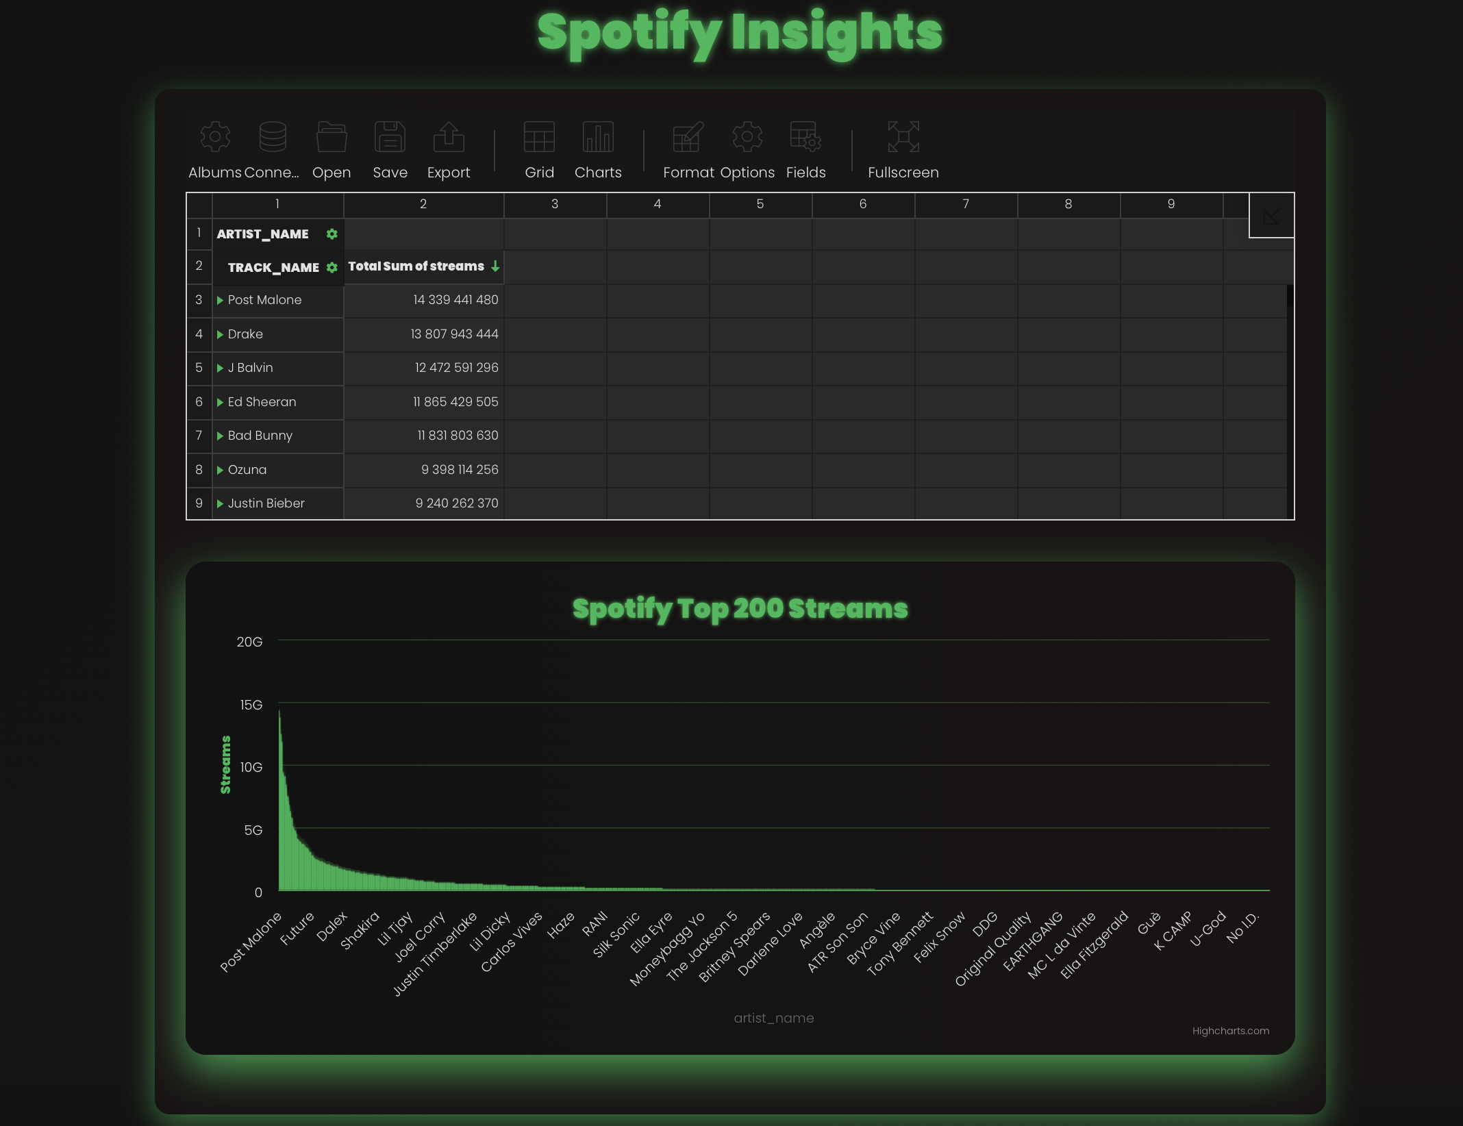Viewport: 1463px width, 1126px height.
Task: Select the cell 14 339 441 480
Action: tap(424, 301)
